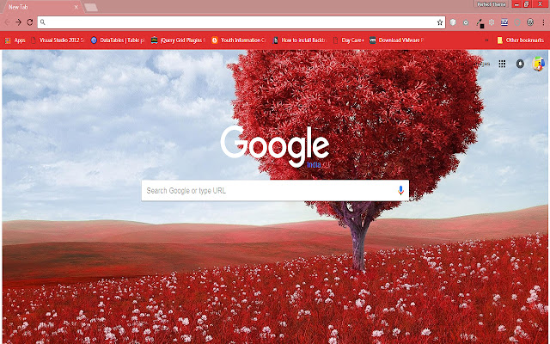Viewport: 550px width, 344px height.
Task: Open the color picker eyedropper extension
Action: click(480, 23)
